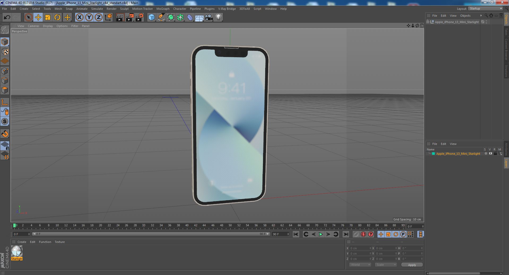Add a camera object
Screen dimensions: 509x275
coord(209,17)
